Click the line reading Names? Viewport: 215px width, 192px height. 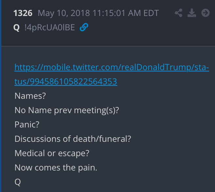coord(30,96)
